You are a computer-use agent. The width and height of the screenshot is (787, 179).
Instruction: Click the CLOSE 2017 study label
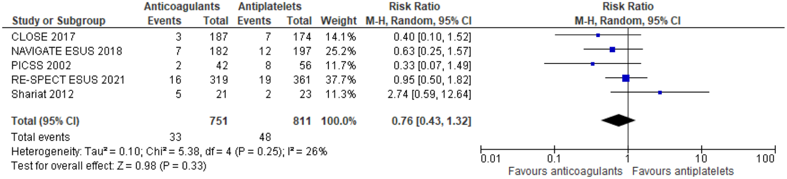43,37
